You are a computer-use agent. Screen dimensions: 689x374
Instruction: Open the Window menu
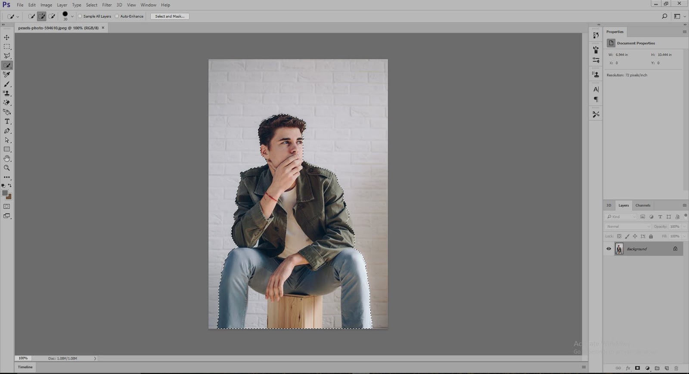pos(149,5)
